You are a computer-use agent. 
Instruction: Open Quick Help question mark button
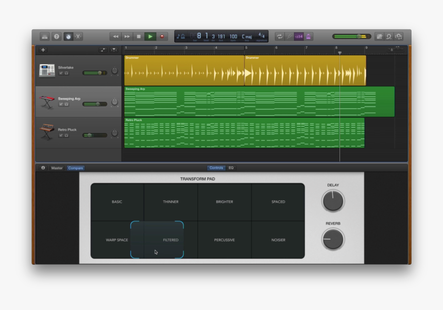click(57, 37)
